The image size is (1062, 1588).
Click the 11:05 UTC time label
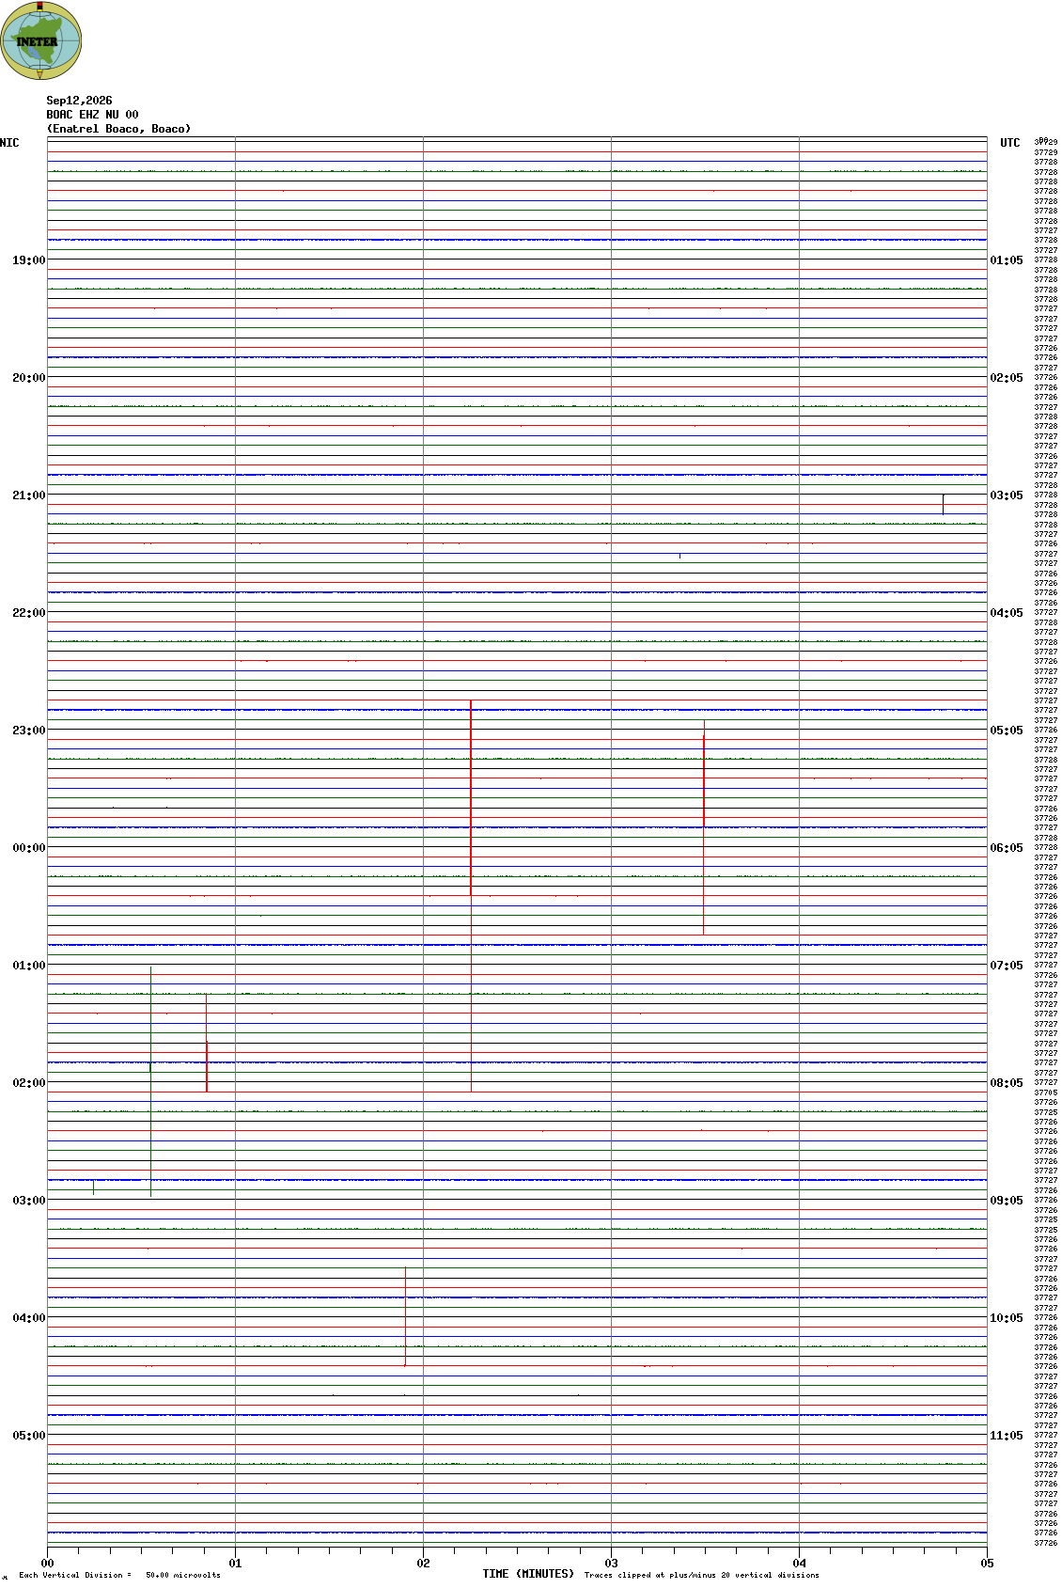coord(1007,1436)
